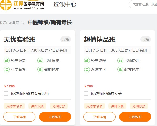Click 名师精讲 icon in 超值精品班 card
The height and width of the screenshot is (126, 157).
120,61
